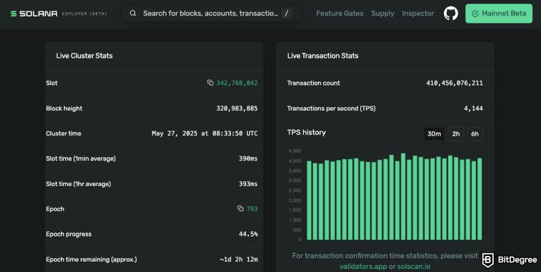Viewport: 541px width, 272px height.
Task: Click the 4,500 axis label on chart
Action: click(x=294, y=151)
